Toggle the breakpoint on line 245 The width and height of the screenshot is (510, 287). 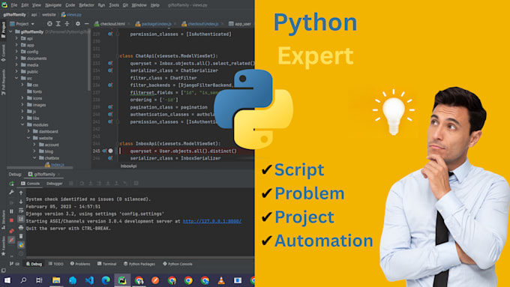110,151
